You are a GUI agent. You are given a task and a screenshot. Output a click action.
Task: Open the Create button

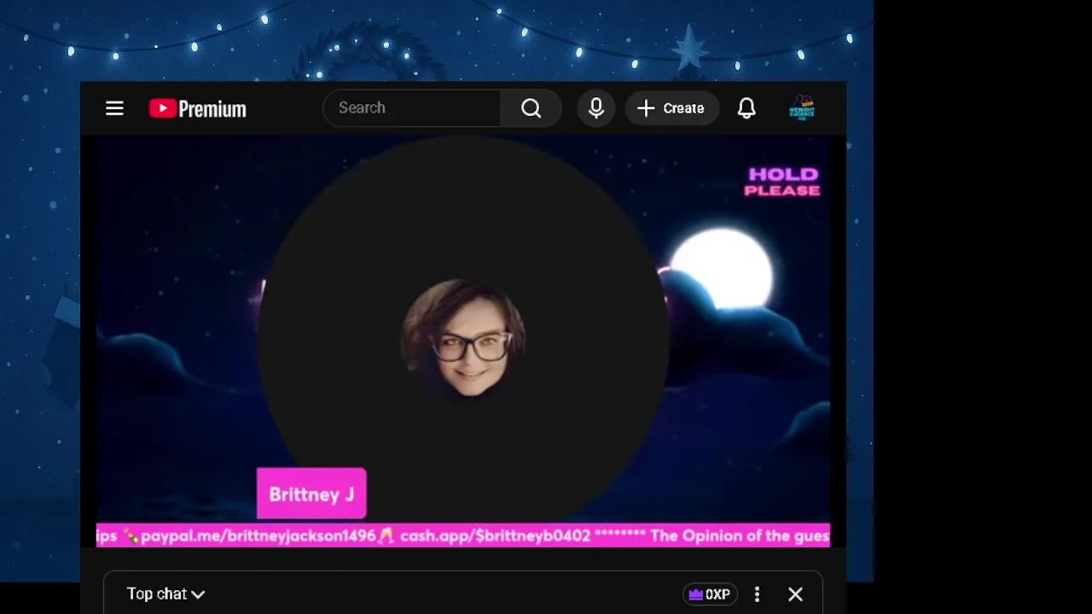671,108
